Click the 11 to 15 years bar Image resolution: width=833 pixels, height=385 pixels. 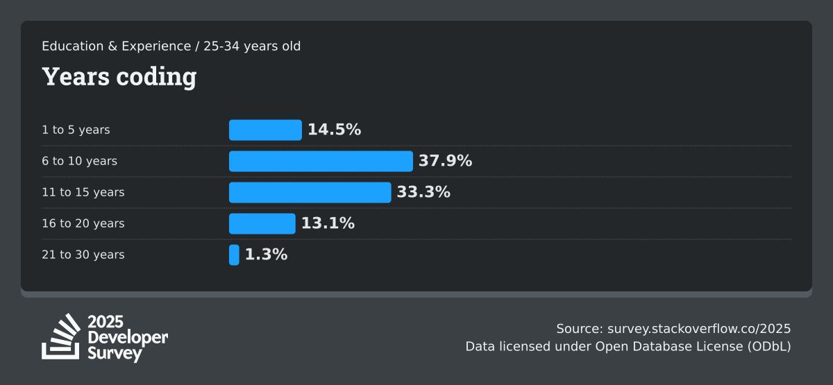click(x=310, y=192)
